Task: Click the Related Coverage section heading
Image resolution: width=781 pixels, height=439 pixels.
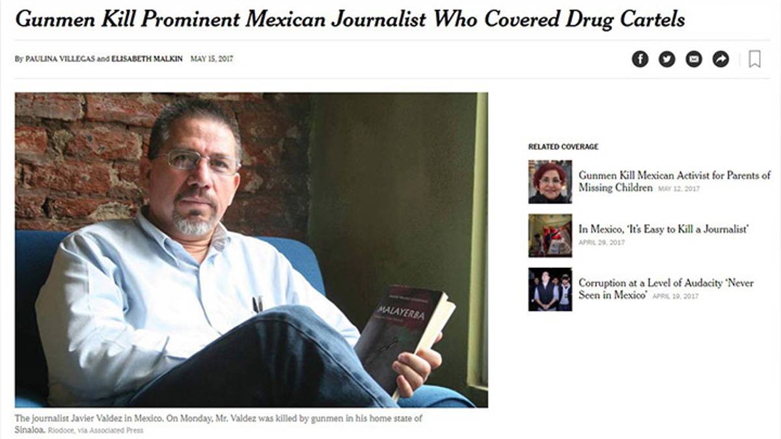Action: 563,147
